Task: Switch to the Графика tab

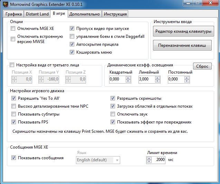Action: coord(13,14)
